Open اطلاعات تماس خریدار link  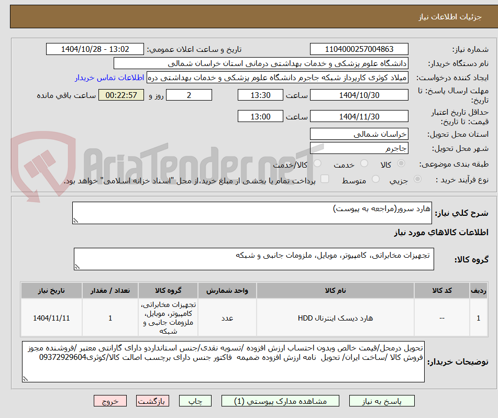(x=109, y=78)
